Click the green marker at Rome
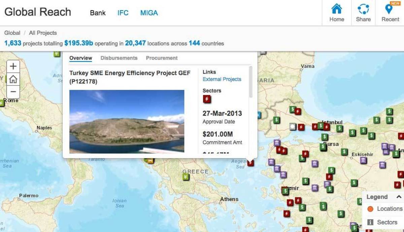 pyautogui.click(x=2, y=103)
